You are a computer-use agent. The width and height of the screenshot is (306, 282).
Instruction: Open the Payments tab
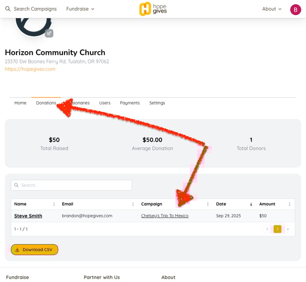point(130,103)
